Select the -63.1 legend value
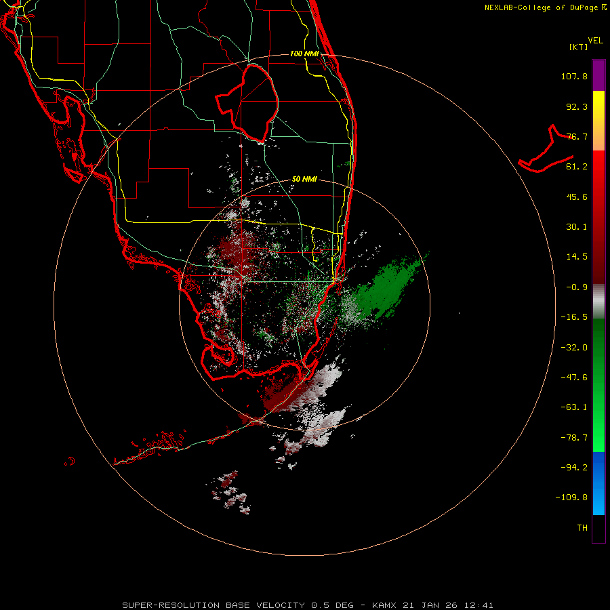 (x=574, y=407)
